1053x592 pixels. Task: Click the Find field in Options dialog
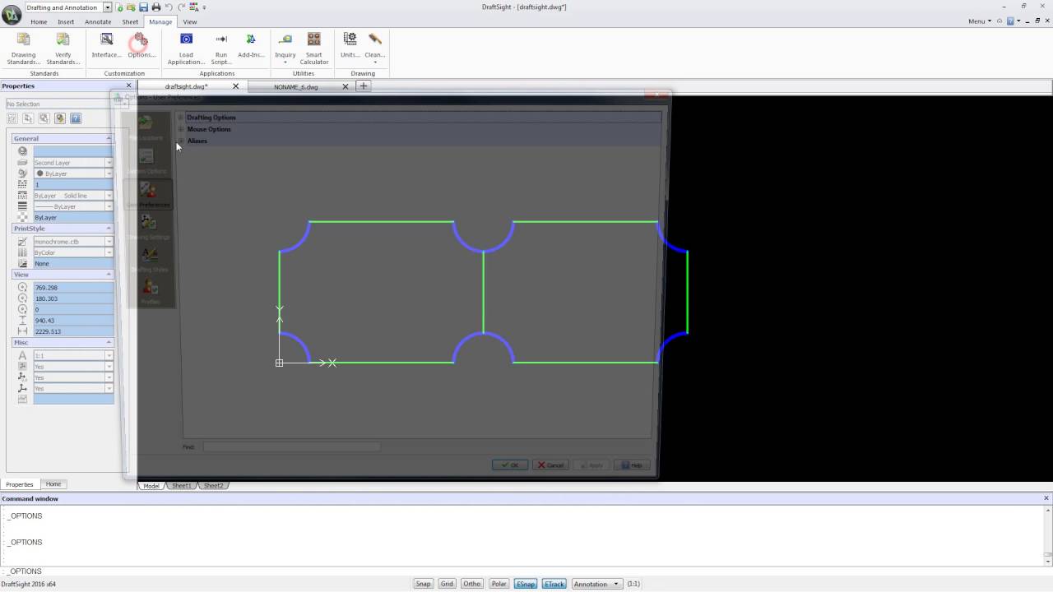pos(292,446)
